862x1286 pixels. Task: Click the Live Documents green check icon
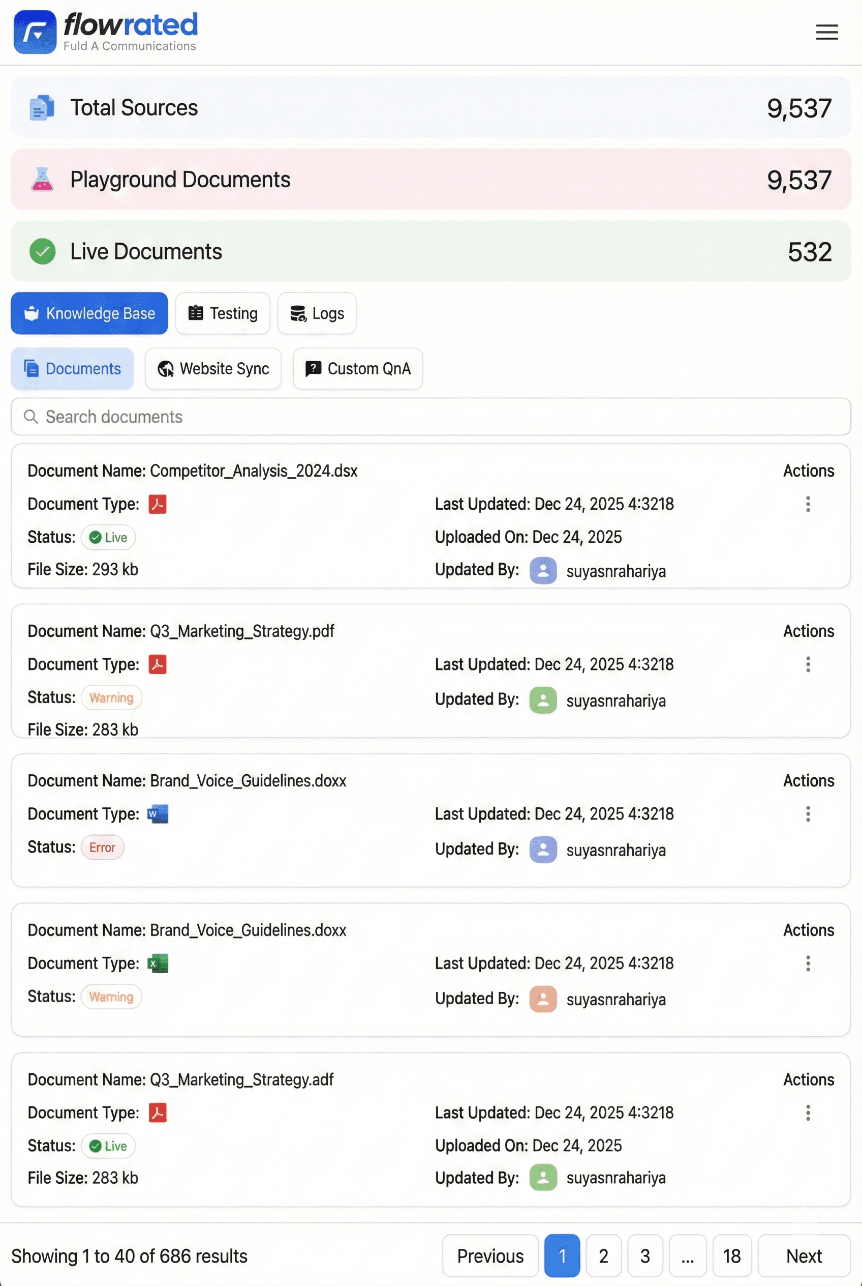coord(42,251)
